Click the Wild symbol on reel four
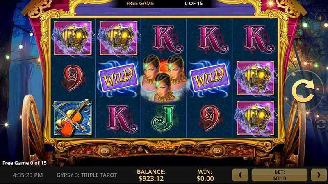328x184 pixels. pyautogui.click(x=210, y=78)
